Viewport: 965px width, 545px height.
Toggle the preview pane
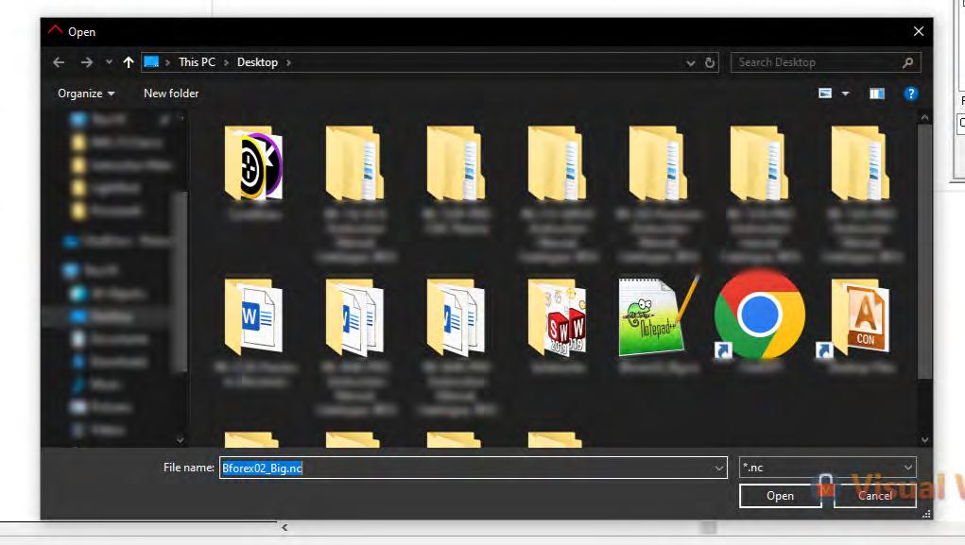point(877,94)
